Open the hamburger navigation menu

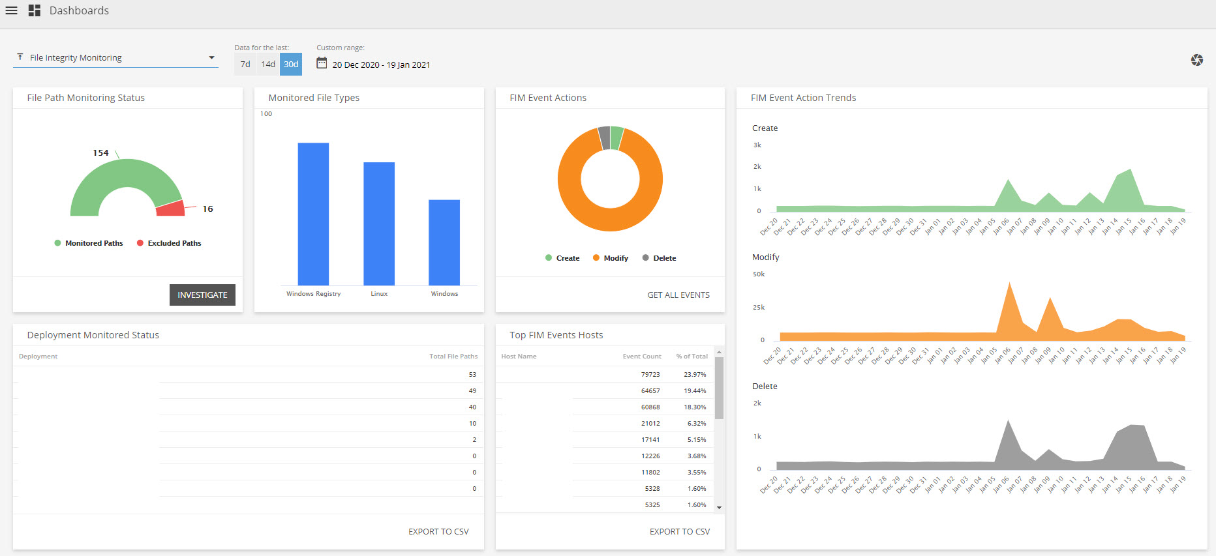[11, 10]
